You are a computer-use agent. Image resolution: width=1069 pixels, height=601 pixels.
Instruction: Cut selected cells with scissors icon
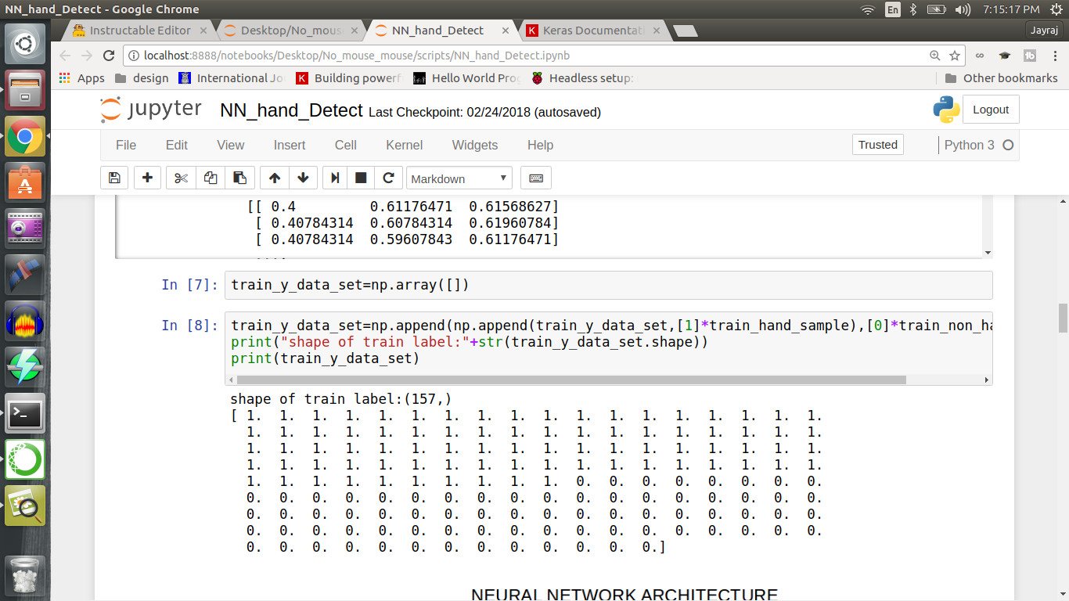coord(181,178)
